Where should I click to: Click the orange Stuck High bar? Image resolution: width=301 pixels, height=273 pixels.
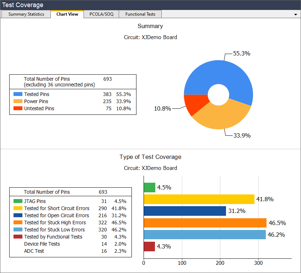click(x=205, y=223)
